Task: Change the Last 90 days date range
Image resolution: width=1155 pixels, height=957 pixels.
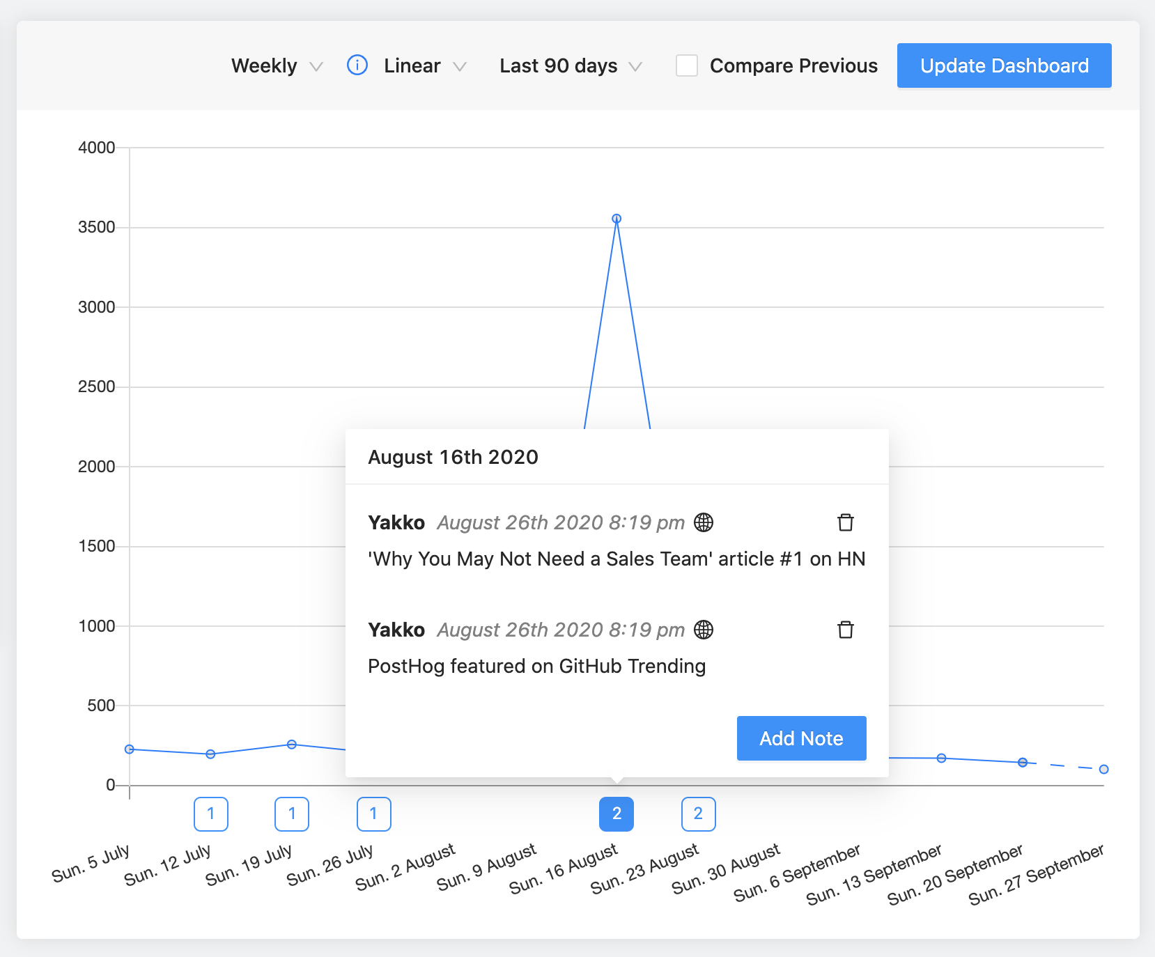Action: [570, 66]
